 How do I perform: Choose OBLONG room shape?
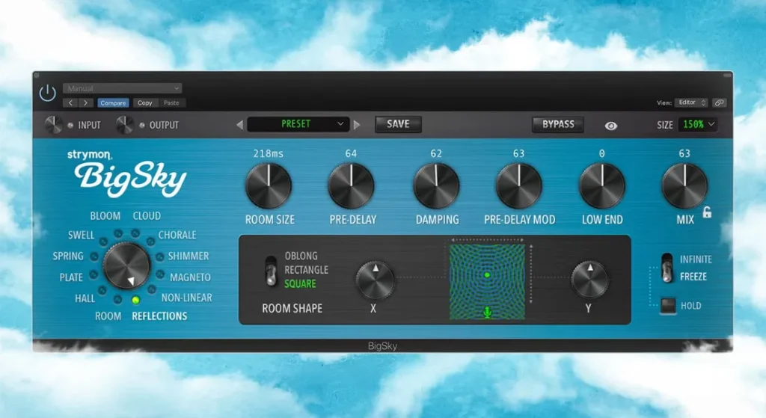[301, 256]
